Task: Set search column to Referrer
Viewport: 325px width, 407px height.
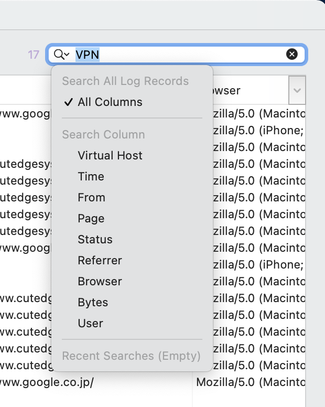Action: coord(100,260)
